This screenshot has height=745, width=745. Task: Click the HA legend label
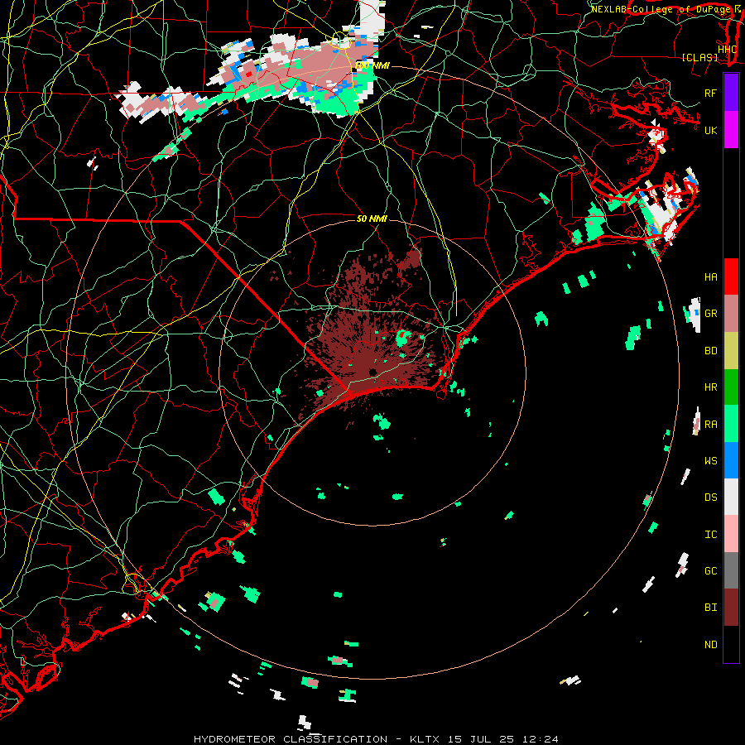pyautogui.click(x=710, y=277)
